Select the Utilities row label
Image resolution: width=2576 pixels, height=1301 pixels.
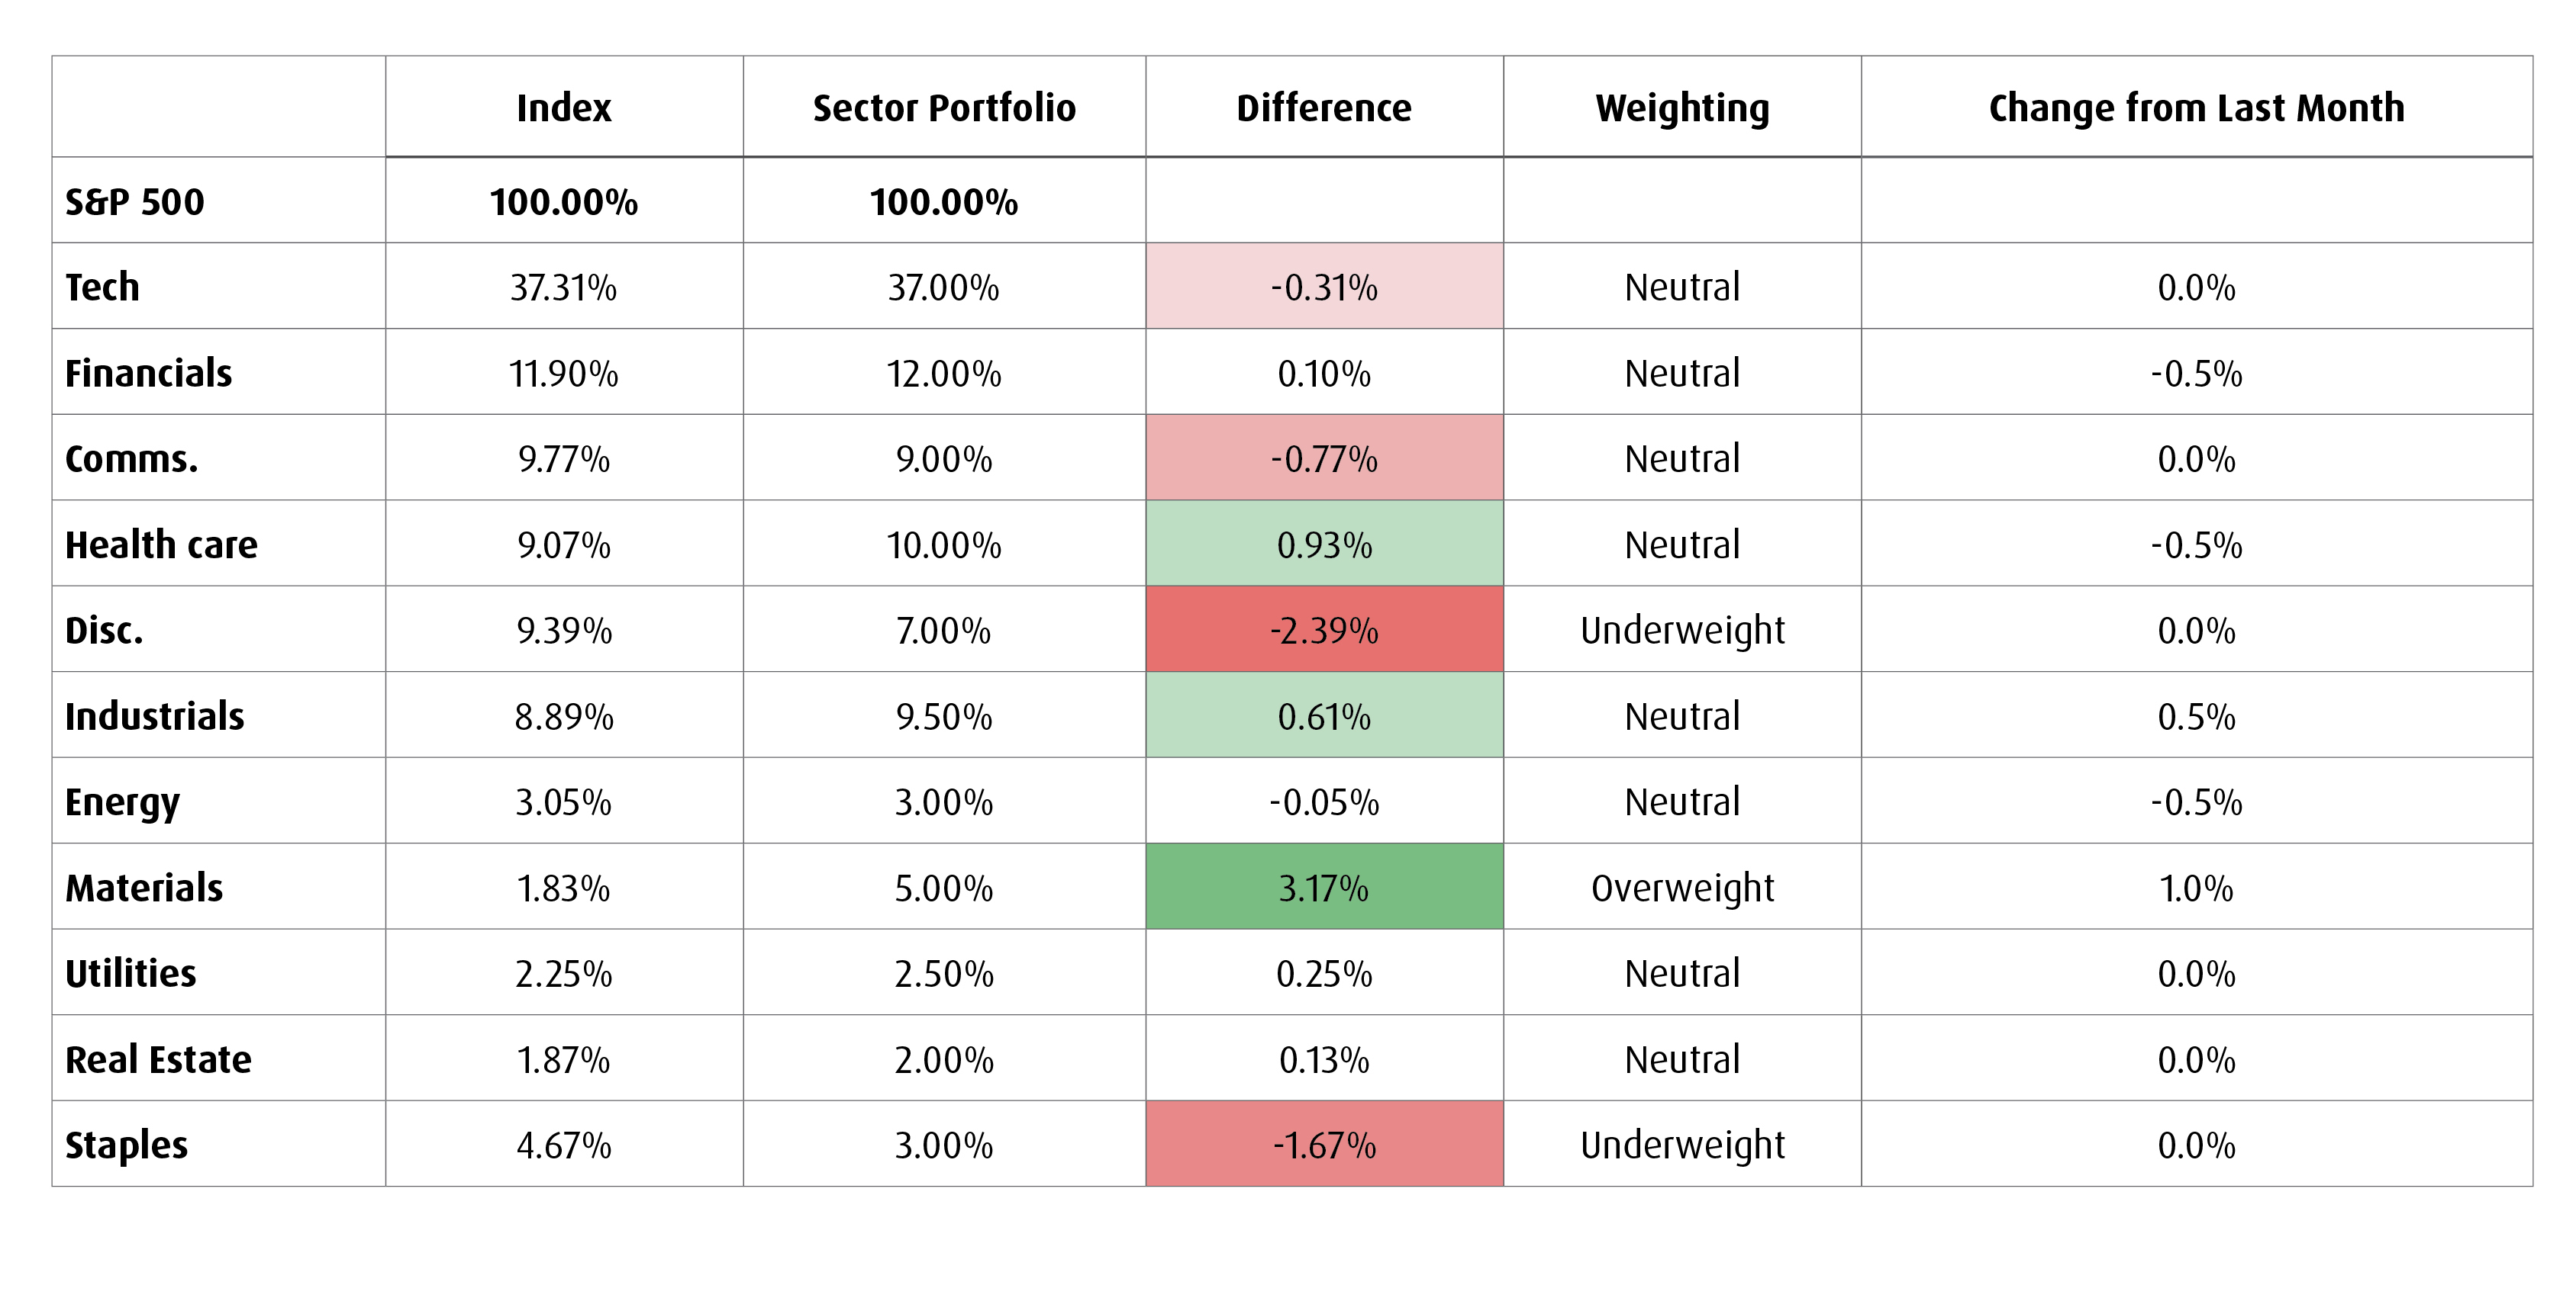click(x=131, y=973)
